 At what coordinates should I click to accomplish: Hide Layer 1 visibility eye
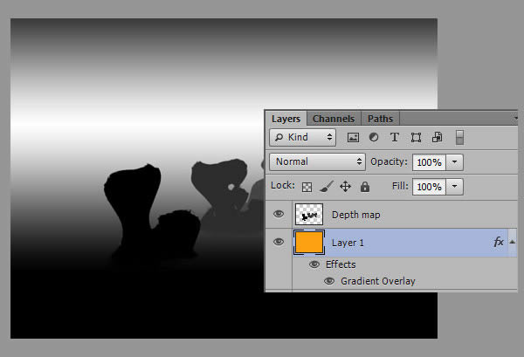pyautogui.click(x=279, y=242)
